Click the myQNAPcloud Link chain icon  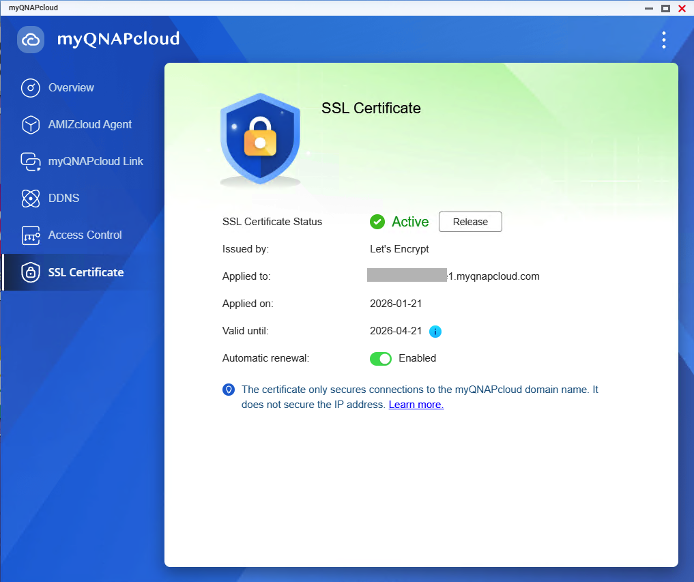click(31, 162)
